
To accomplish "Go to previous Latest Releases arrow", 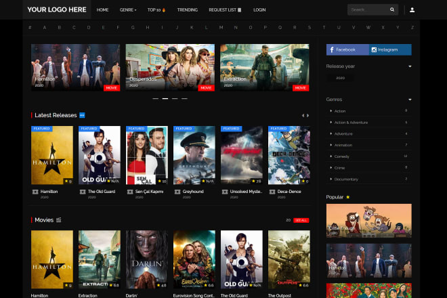I will (303, 116).
